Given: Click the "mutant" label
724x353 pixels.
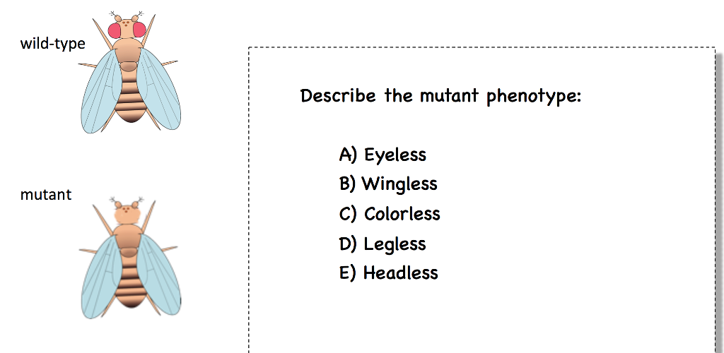Looking at the screenshot, I should pyautogui.click(x=46, y=195).
